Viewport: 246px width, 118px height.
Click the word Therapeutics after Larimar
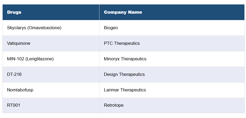(x=133, y=90)
